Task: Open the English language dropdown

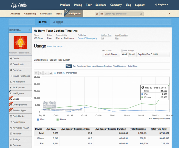Action: pyautogui.click(x=162, y=5)
